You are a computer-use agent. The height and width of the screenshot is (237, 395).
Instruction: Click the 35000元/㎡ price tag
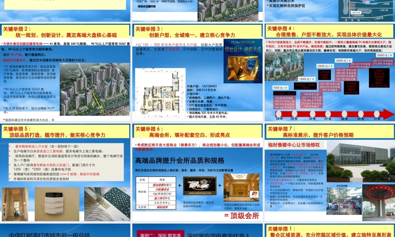coord(344,60)
